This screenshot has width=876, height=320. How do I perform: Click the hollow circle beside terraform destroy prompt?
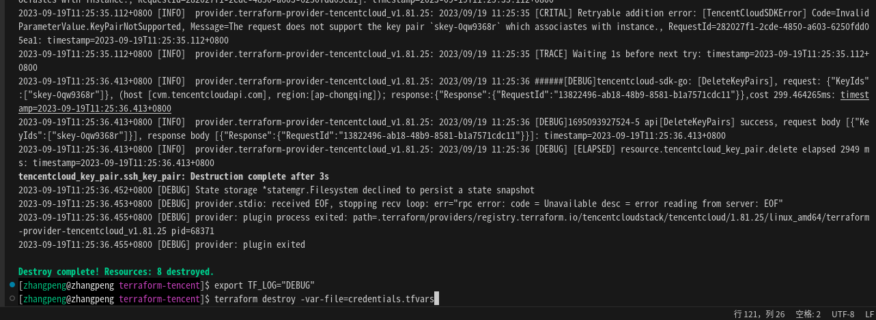click(x=12, y=298)
